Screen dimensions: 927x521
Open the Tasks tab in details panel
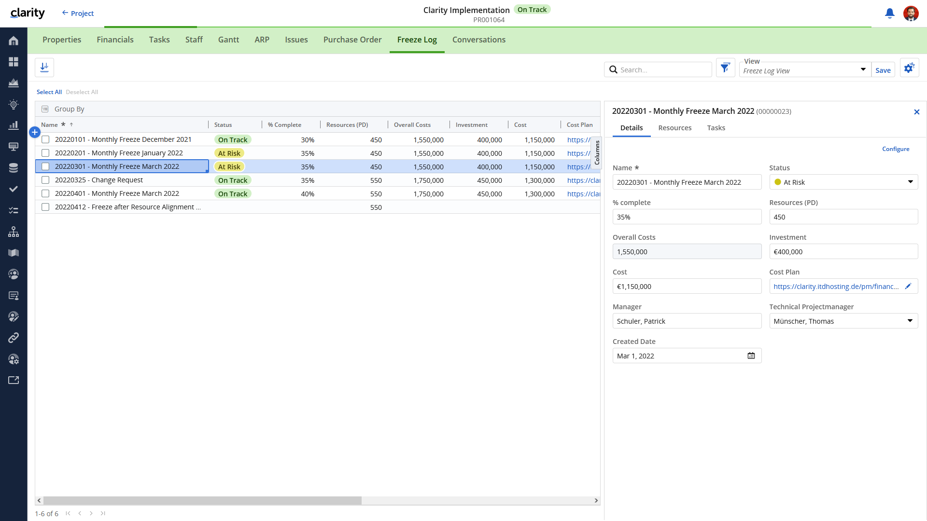pyautogui.click(x=716, y=128)
